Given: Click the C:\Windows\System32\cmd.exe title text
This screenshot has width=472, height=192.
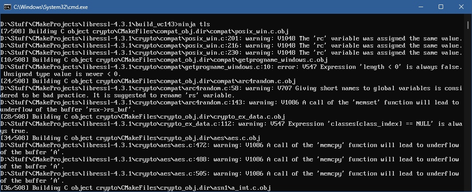Looking at the screenshot, I should (51, 7).
